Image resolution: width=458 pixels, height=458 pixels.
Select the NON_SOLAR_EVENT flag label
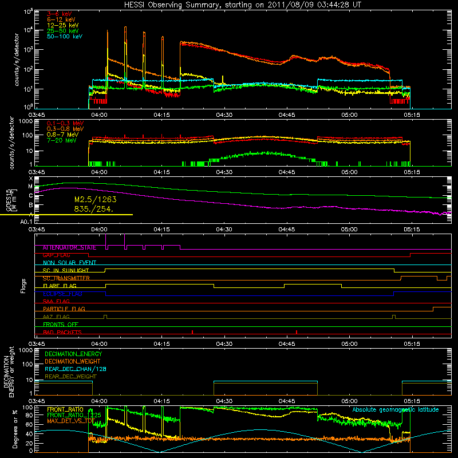point(69,263)
